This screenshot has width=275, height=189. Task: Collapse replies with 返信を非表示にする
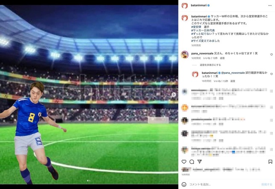click(210, 65)
